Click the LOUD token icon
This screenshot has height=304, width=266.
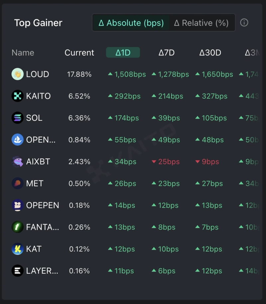[18, 74]
